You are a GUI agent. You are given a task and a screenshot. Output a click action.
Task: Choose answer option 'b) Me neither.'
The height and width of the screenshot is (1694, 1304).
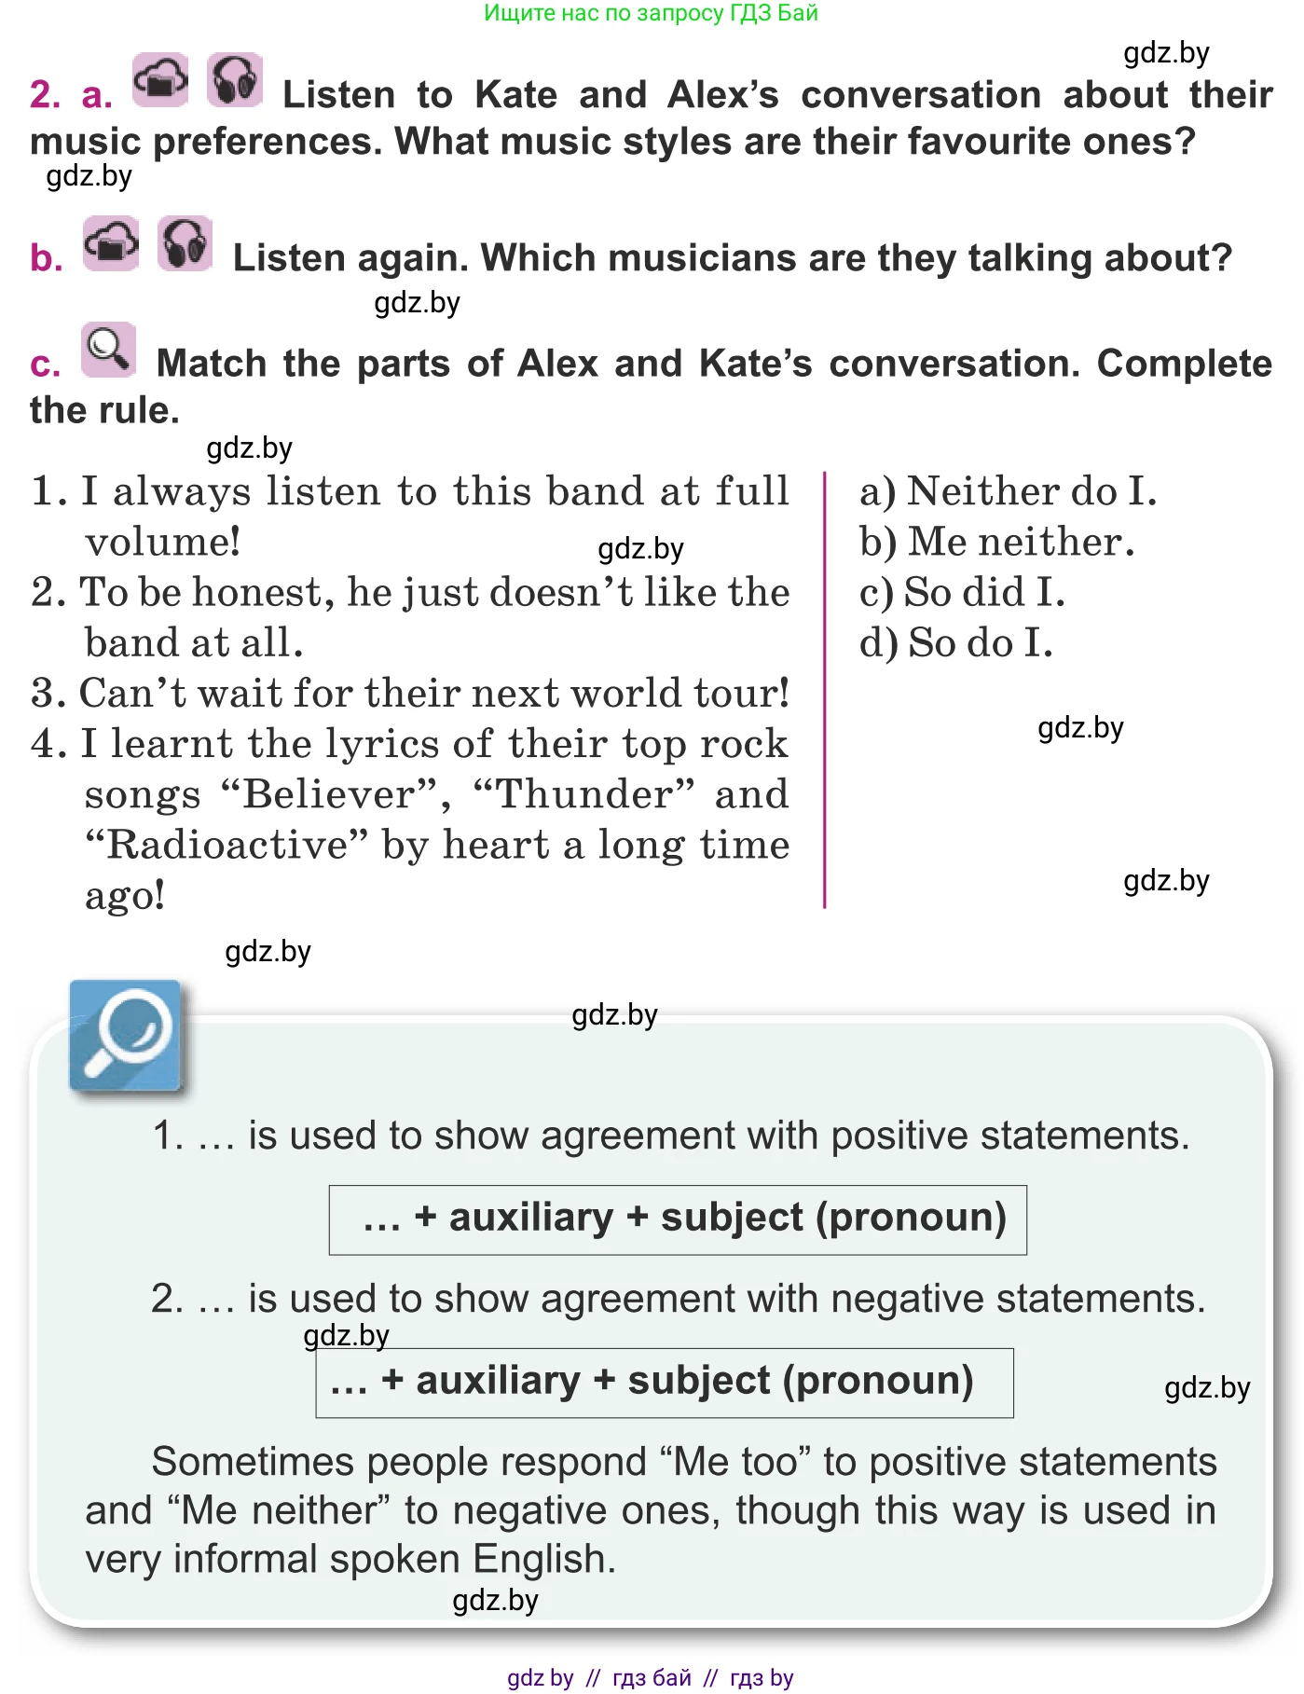coord(996,542)
